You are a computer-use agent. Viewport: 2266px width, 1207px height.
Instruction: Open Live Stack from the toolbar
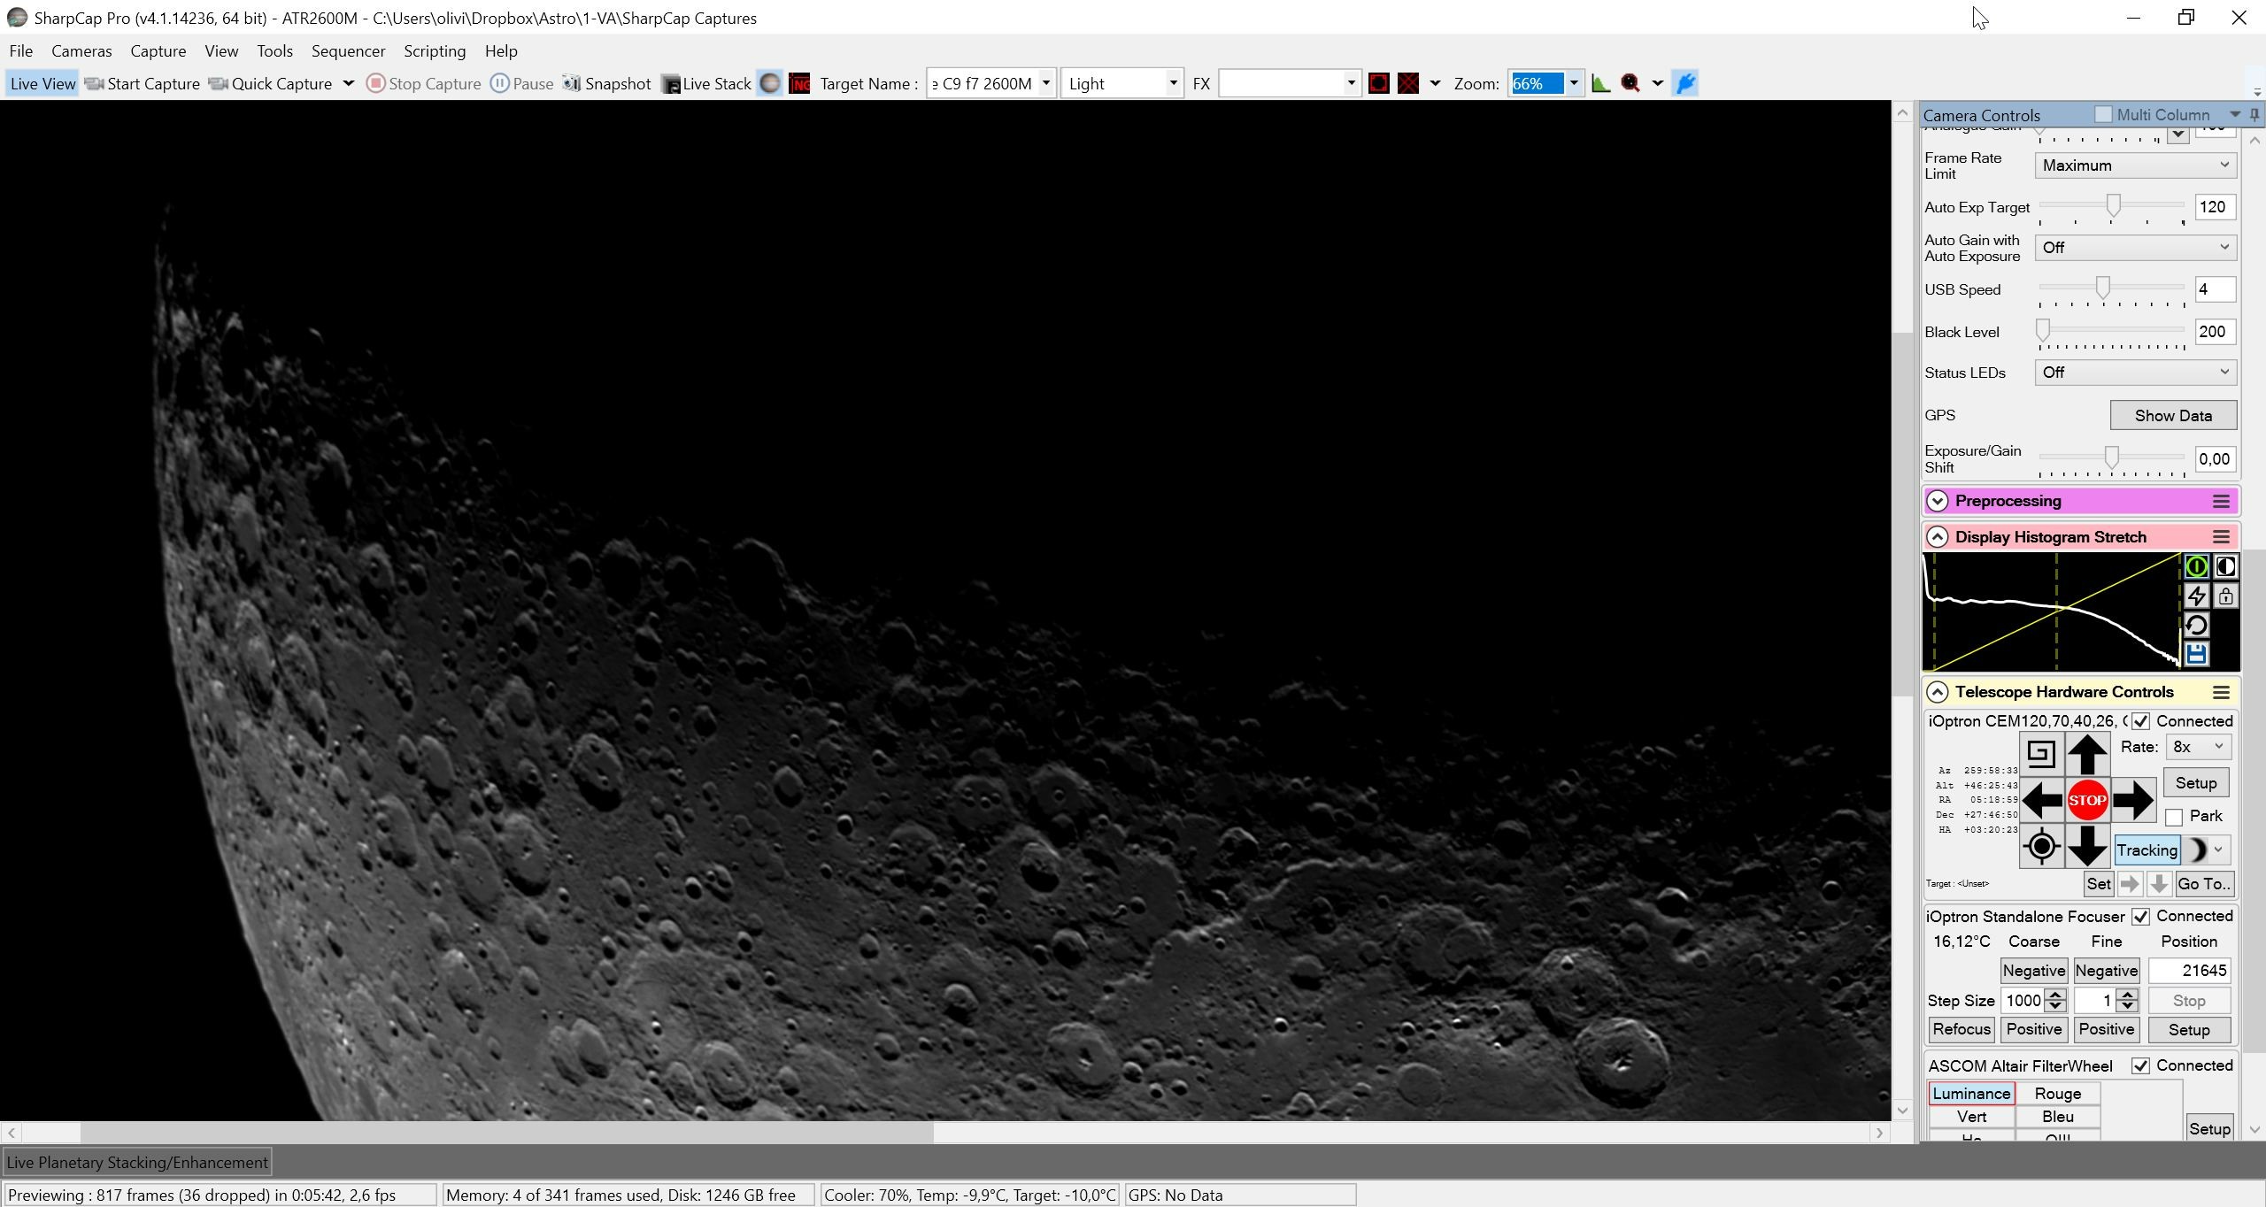click(706, 83)
